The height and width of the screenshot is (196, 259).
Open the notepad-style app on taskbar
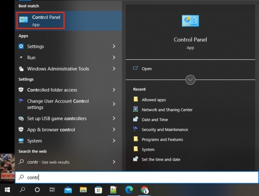coord(114,190)
